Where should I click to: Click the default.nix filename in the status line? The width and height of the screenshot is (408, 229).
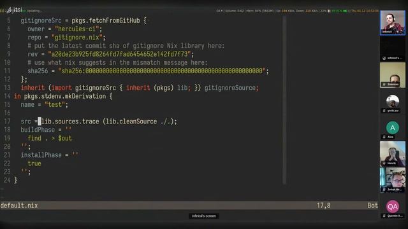(19, 205)
